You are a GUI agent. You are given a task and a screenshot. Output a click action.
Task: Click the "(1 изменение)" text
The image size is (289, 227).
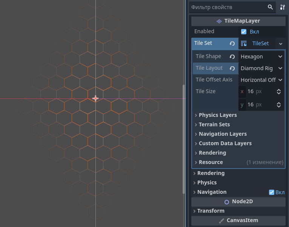[x=265, y=162]
